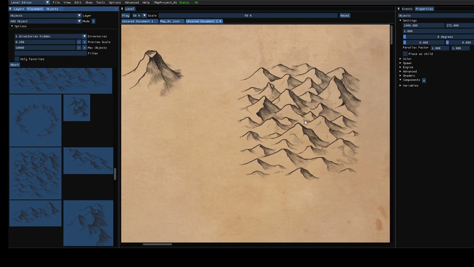
Task: Click the first 0.000 offset slider
Action: pyautogui.click(x=423, y=43)
